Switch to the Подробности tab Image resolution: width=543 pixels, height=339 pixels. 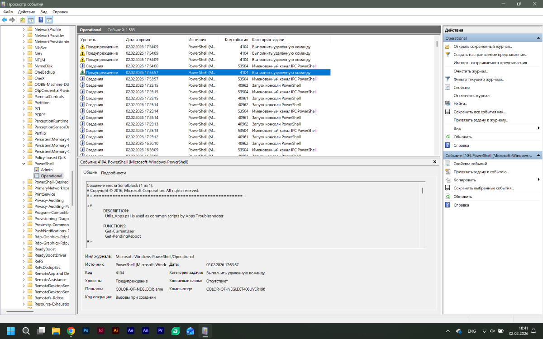point(113,173)
